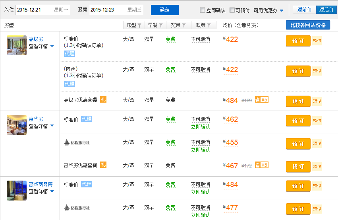Open the 豪华房 room name link

click(36, 119)
